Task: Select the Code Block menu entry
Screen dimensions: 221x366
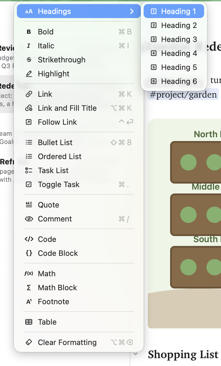Action: click(x=79, y=253)
